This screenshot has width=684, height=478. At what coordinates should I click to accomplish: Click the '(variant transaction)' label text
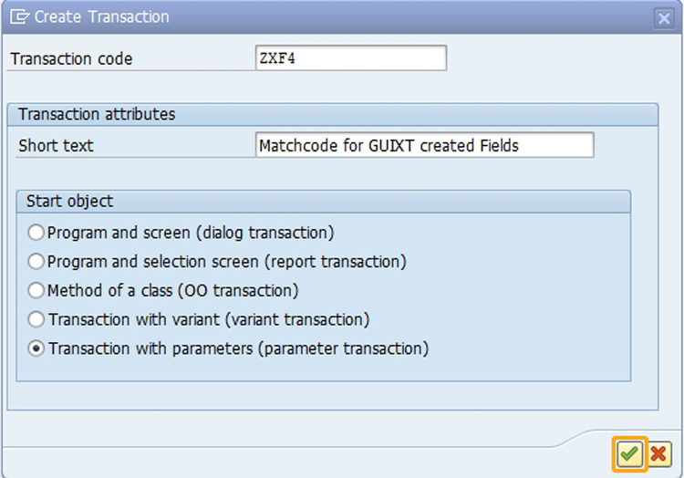click(297, 319)
